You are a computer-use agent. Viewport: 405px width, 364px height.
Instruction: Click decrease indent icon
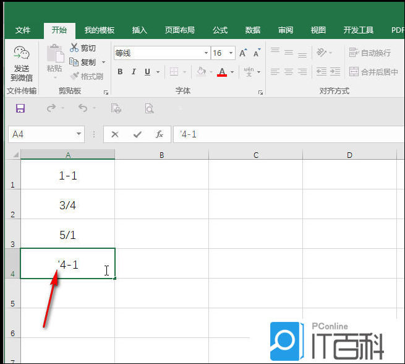(x=322, y=71)
